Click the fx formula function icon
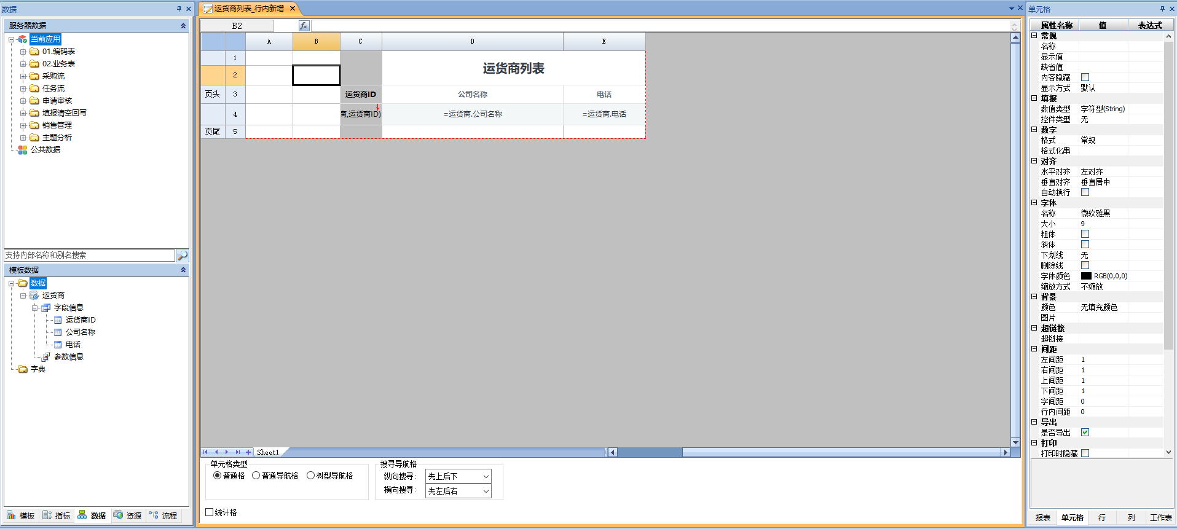Image resolution: width=1177 pixels, height=529 pixels. 304,26
